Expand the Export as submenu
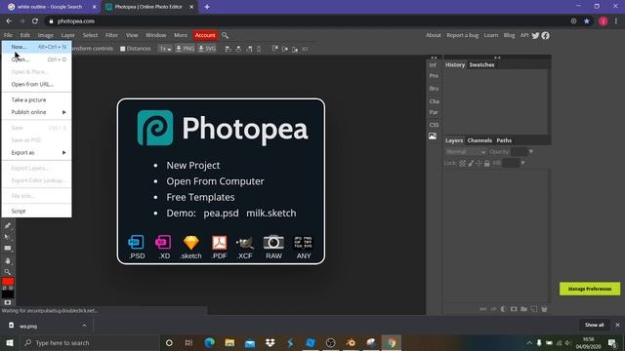Image resolution: width=625 pixels, height=351 pixels. click(x=37, y=152)
